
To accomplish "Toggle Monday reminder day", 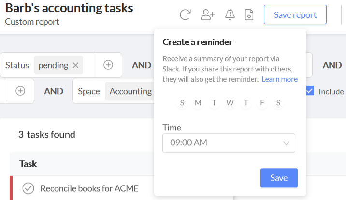I will tap(198, 102).
